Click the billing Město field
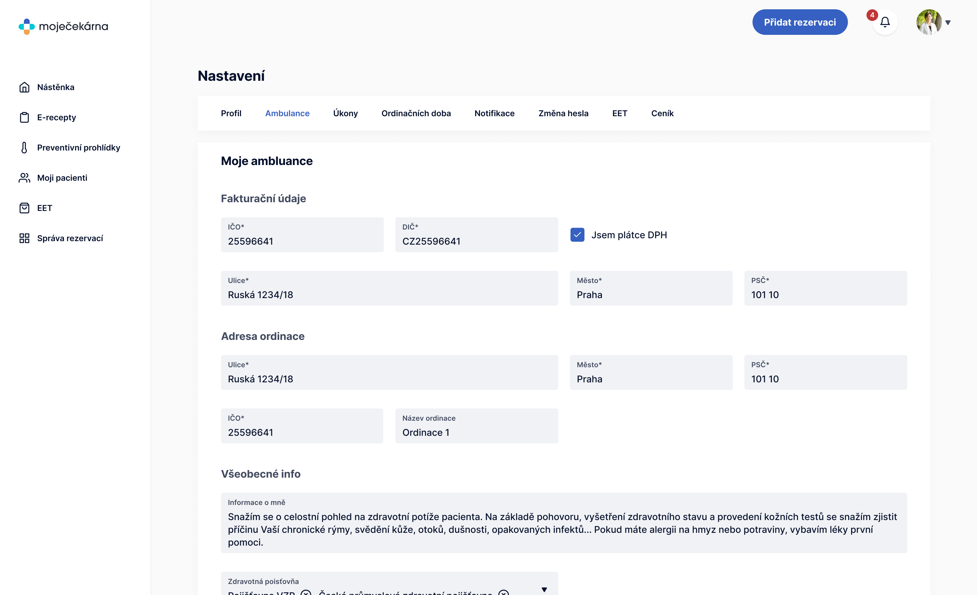Screen dimensions: 977x595 (651, 288)
